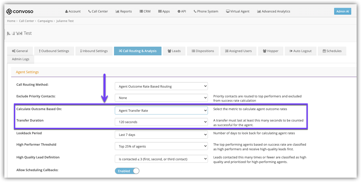Image resolution: width=361 pixels, height=182 pixels.
Task: Click the Convoso logo
Action: [20, 11]
